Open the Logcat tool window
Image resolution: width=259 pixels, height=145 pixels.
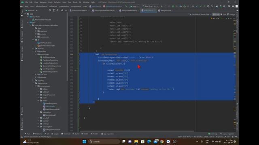[55, 134]
